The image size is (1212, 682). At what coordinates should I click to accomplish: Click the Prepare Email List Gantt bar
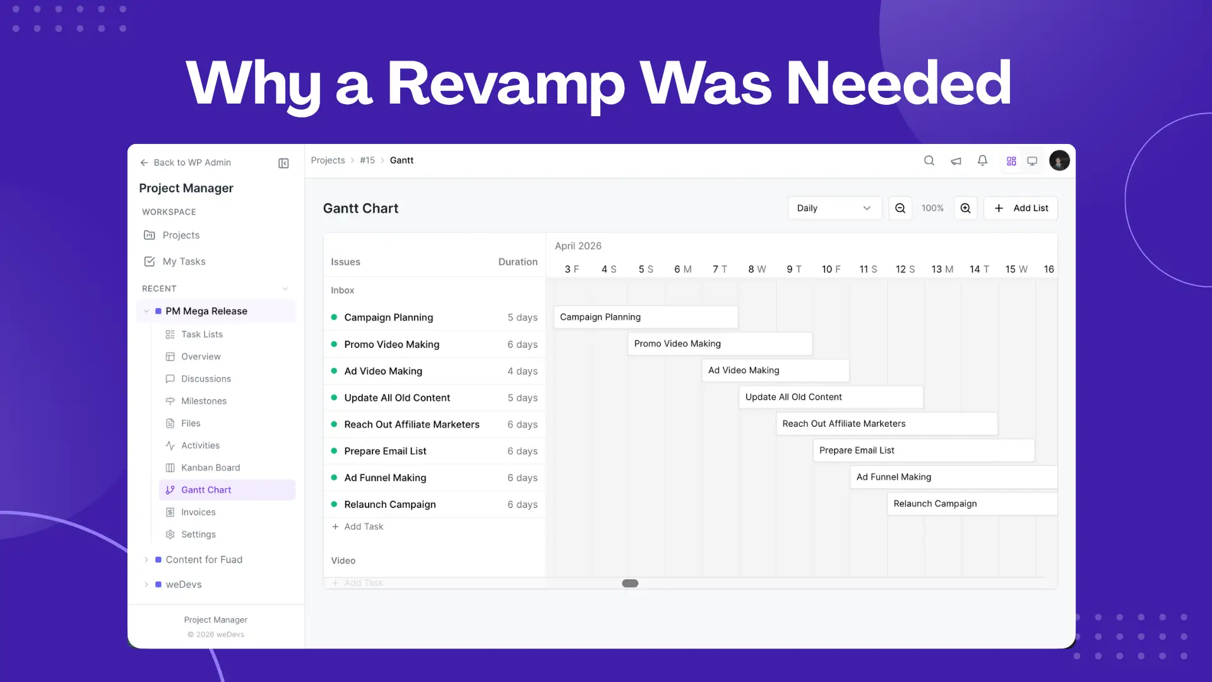pos(924,450)
